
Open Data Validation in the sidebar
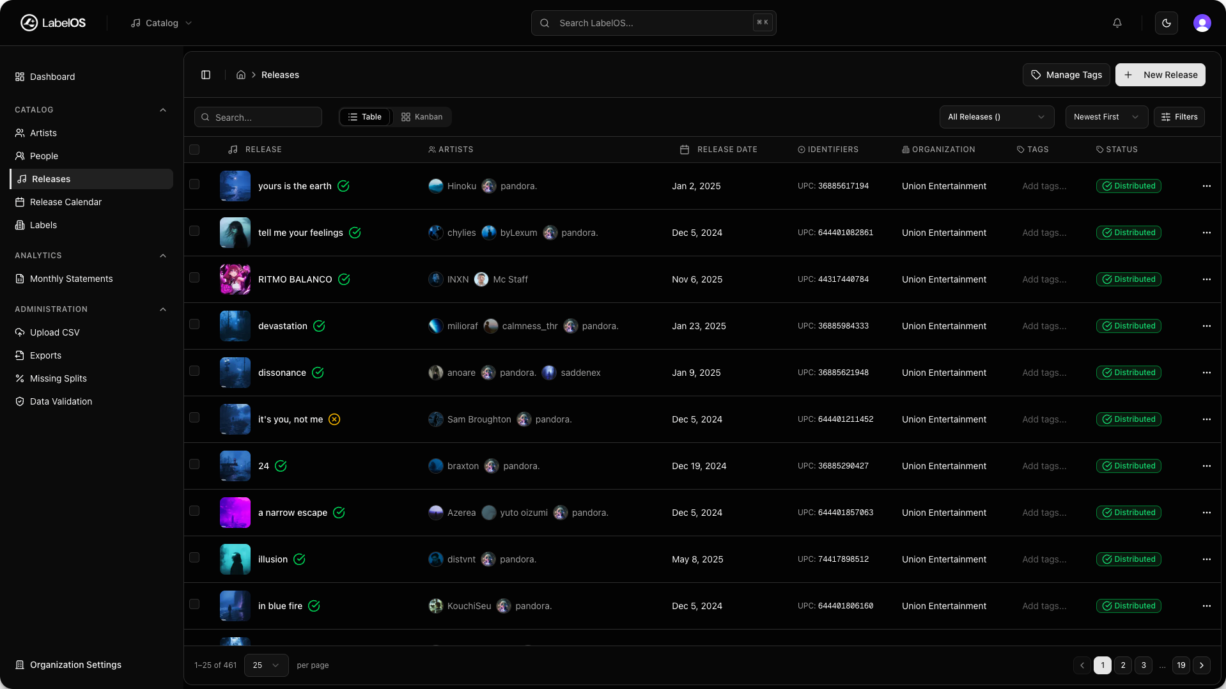coord(60,401)
